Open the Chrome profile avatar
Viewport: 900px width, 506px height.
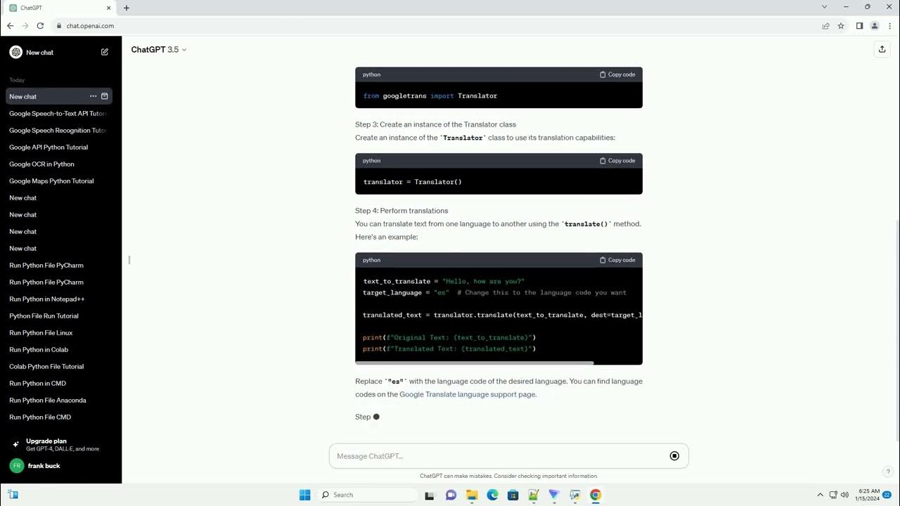point(875,26)
